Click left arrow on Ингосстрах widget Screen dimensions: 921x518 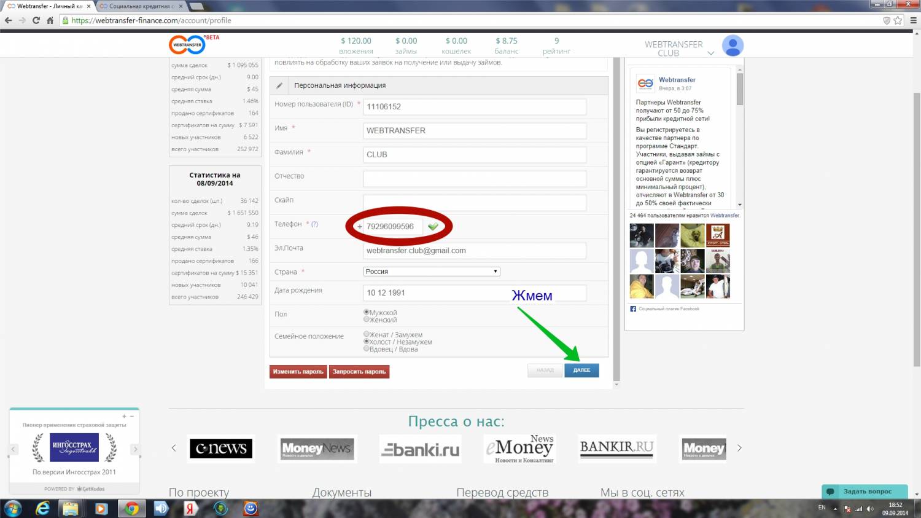(13, 449)
